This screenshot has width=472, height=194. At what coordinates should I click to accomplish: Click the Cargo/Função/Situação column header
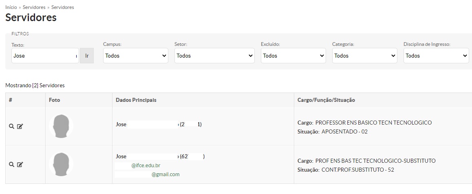click(x=326, y=100)
